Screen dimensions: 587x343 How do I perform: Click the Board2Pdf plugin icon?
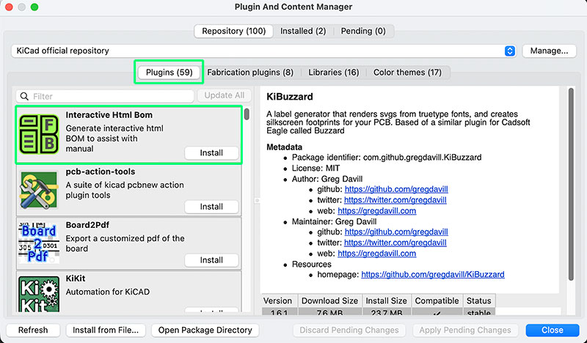click(x=39, y=243)
